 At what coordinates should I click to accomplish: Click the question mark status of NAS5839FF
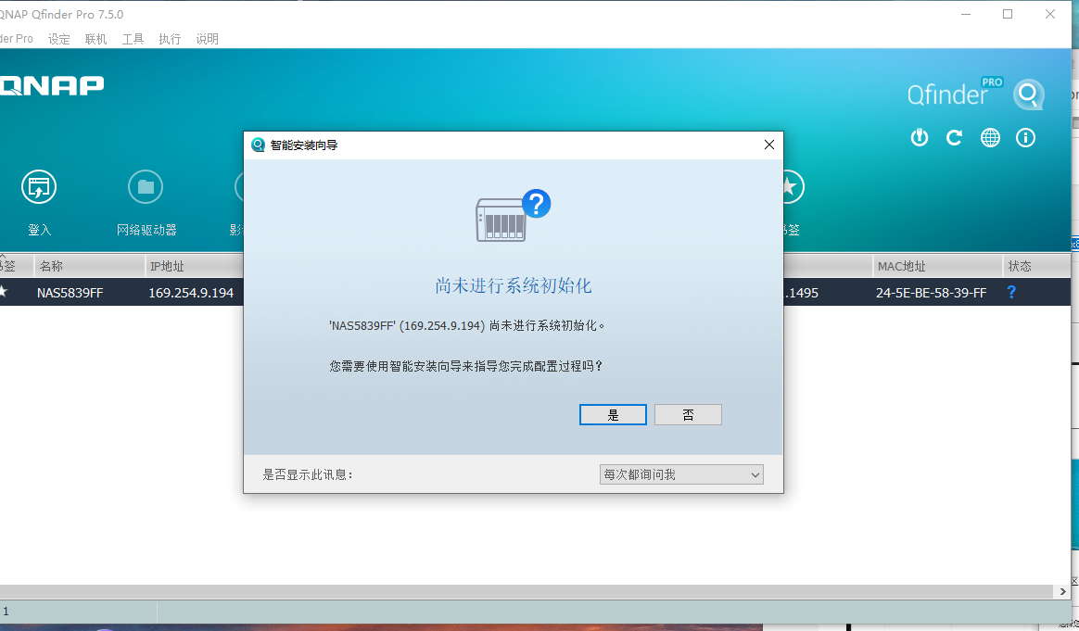(1011, 293)
